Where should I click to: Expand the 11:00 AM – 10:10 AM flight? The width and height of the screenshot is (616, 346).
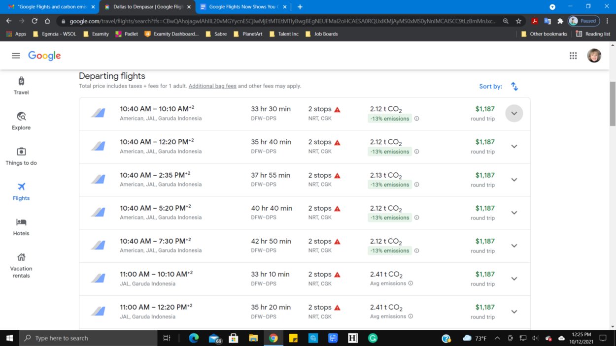coord(514,279)
